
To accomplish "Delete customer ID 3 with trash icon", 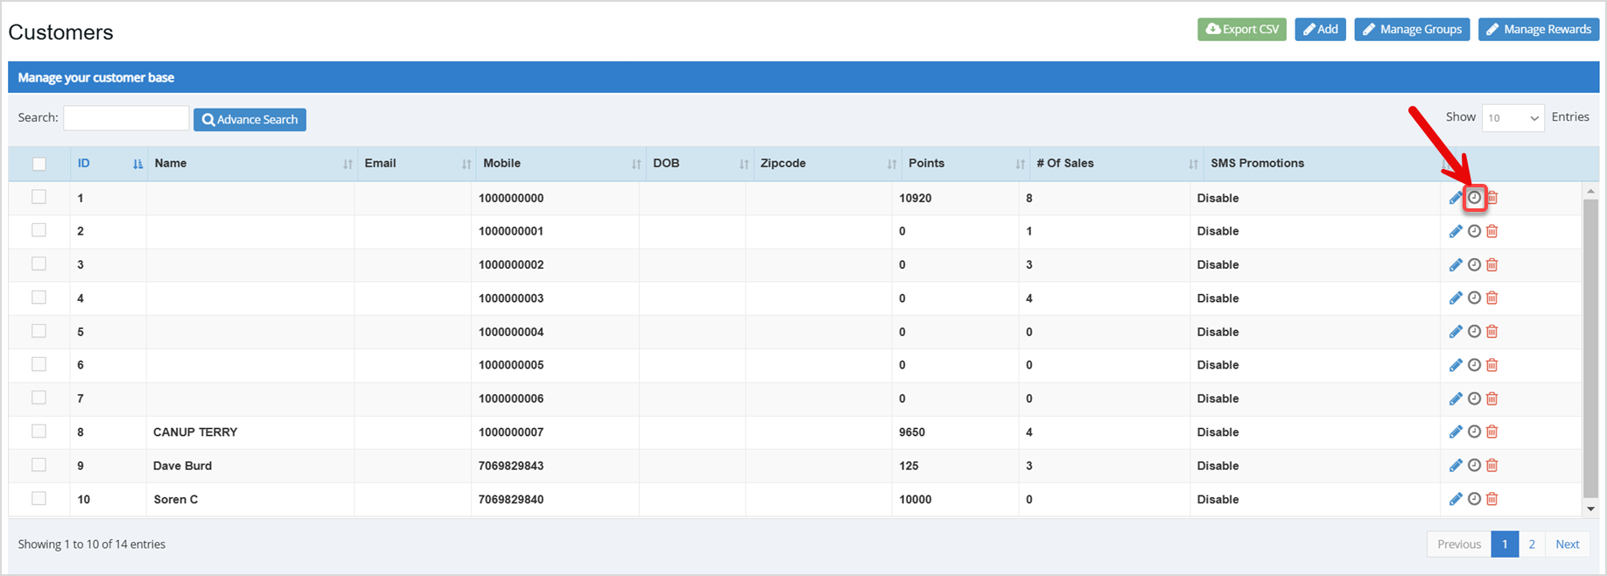I will coord(1492,264).
